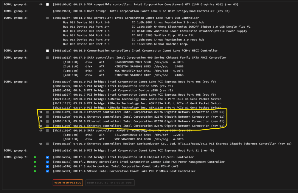
Task: Tick checkbox for ASMedia SATA controller 06:00.0
Action: (47, 130)
